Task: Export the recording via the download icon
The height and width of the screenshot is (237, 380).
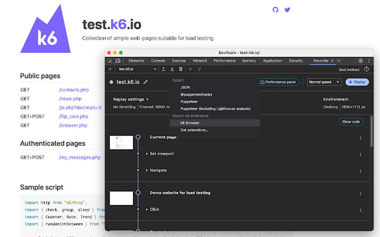Action: click(172, 69)
